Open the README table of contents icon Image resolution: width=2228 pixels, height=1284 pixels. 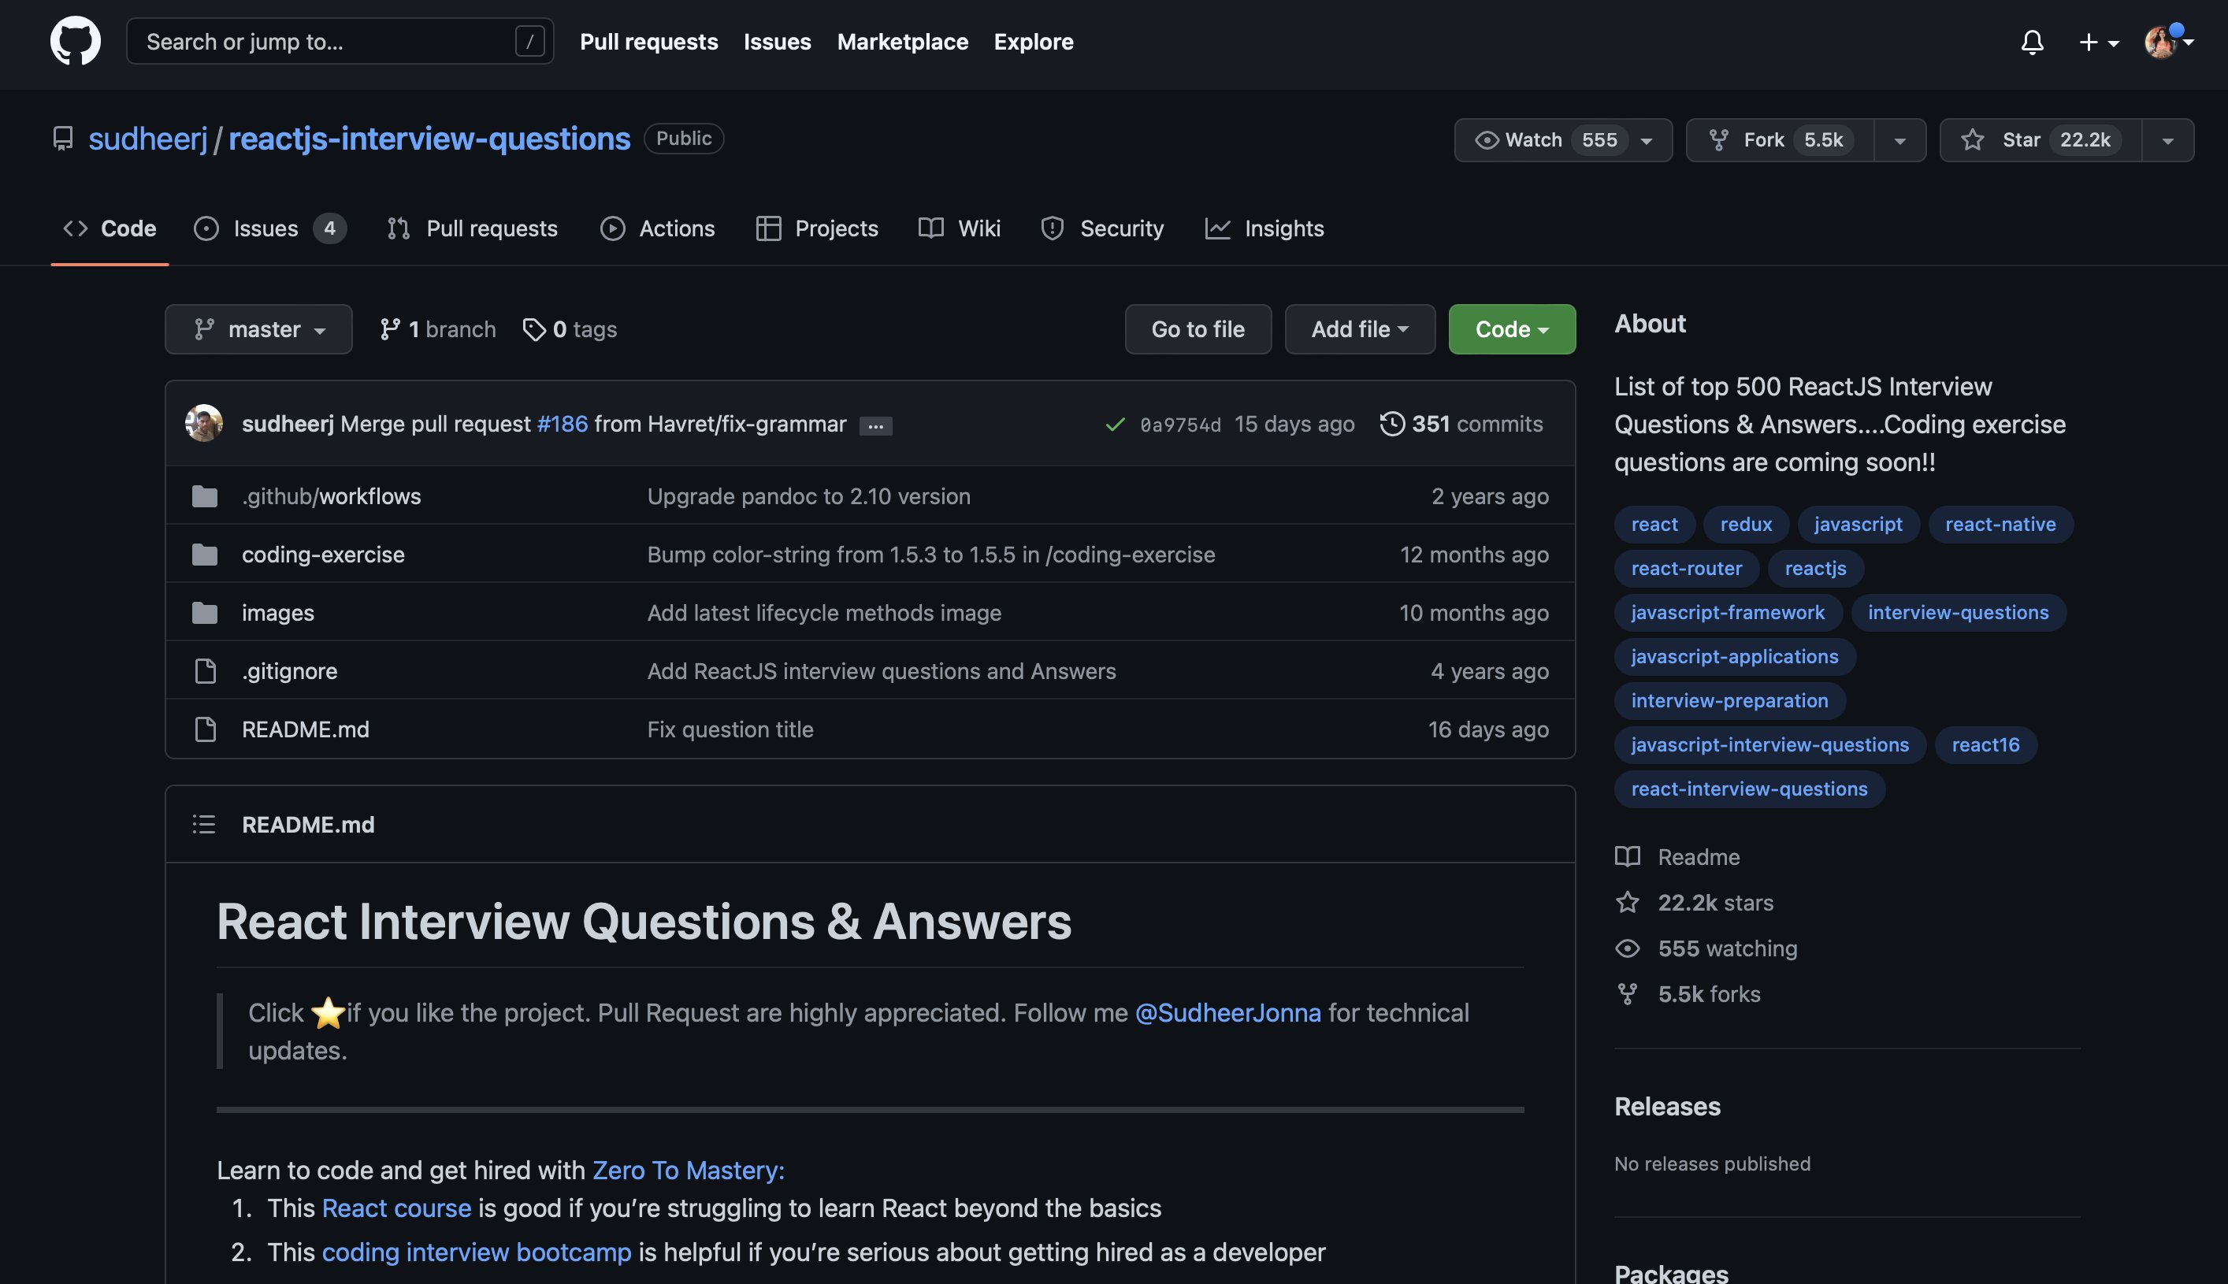pos(204,824)
